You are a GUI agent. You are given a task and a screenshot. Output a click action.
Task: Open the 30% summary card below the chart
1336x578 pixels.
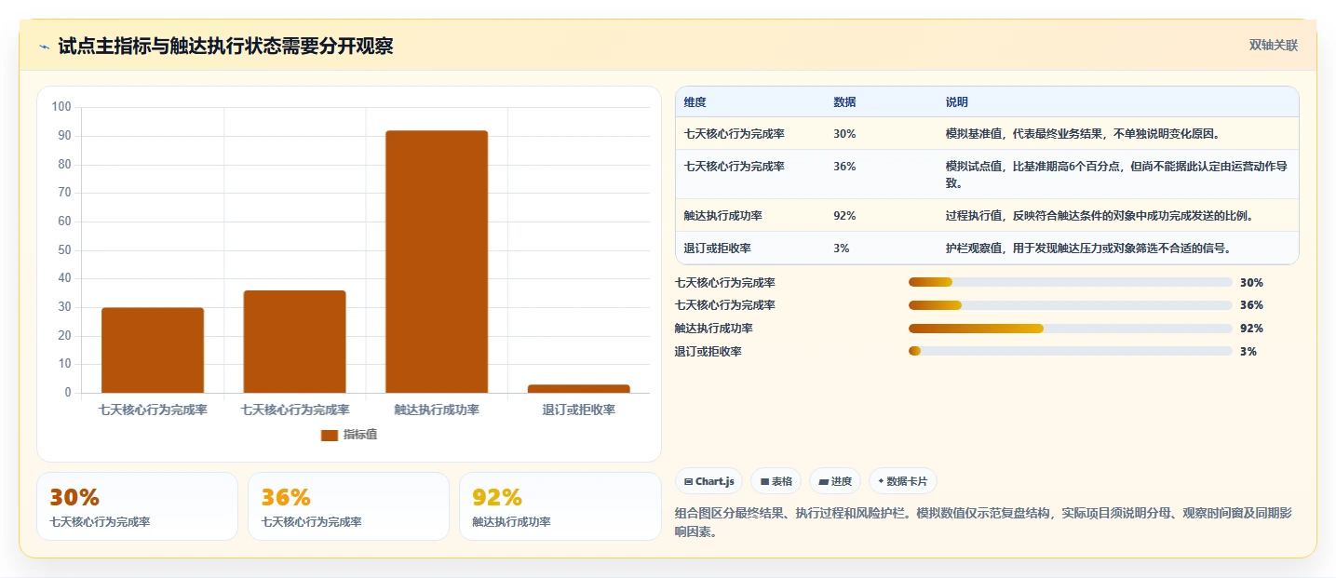point(138,506)
